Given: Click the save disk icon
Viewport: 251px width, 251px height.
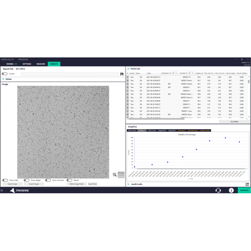Looking at the screenshot, I should pyautogui.click(x=122, y=74).
